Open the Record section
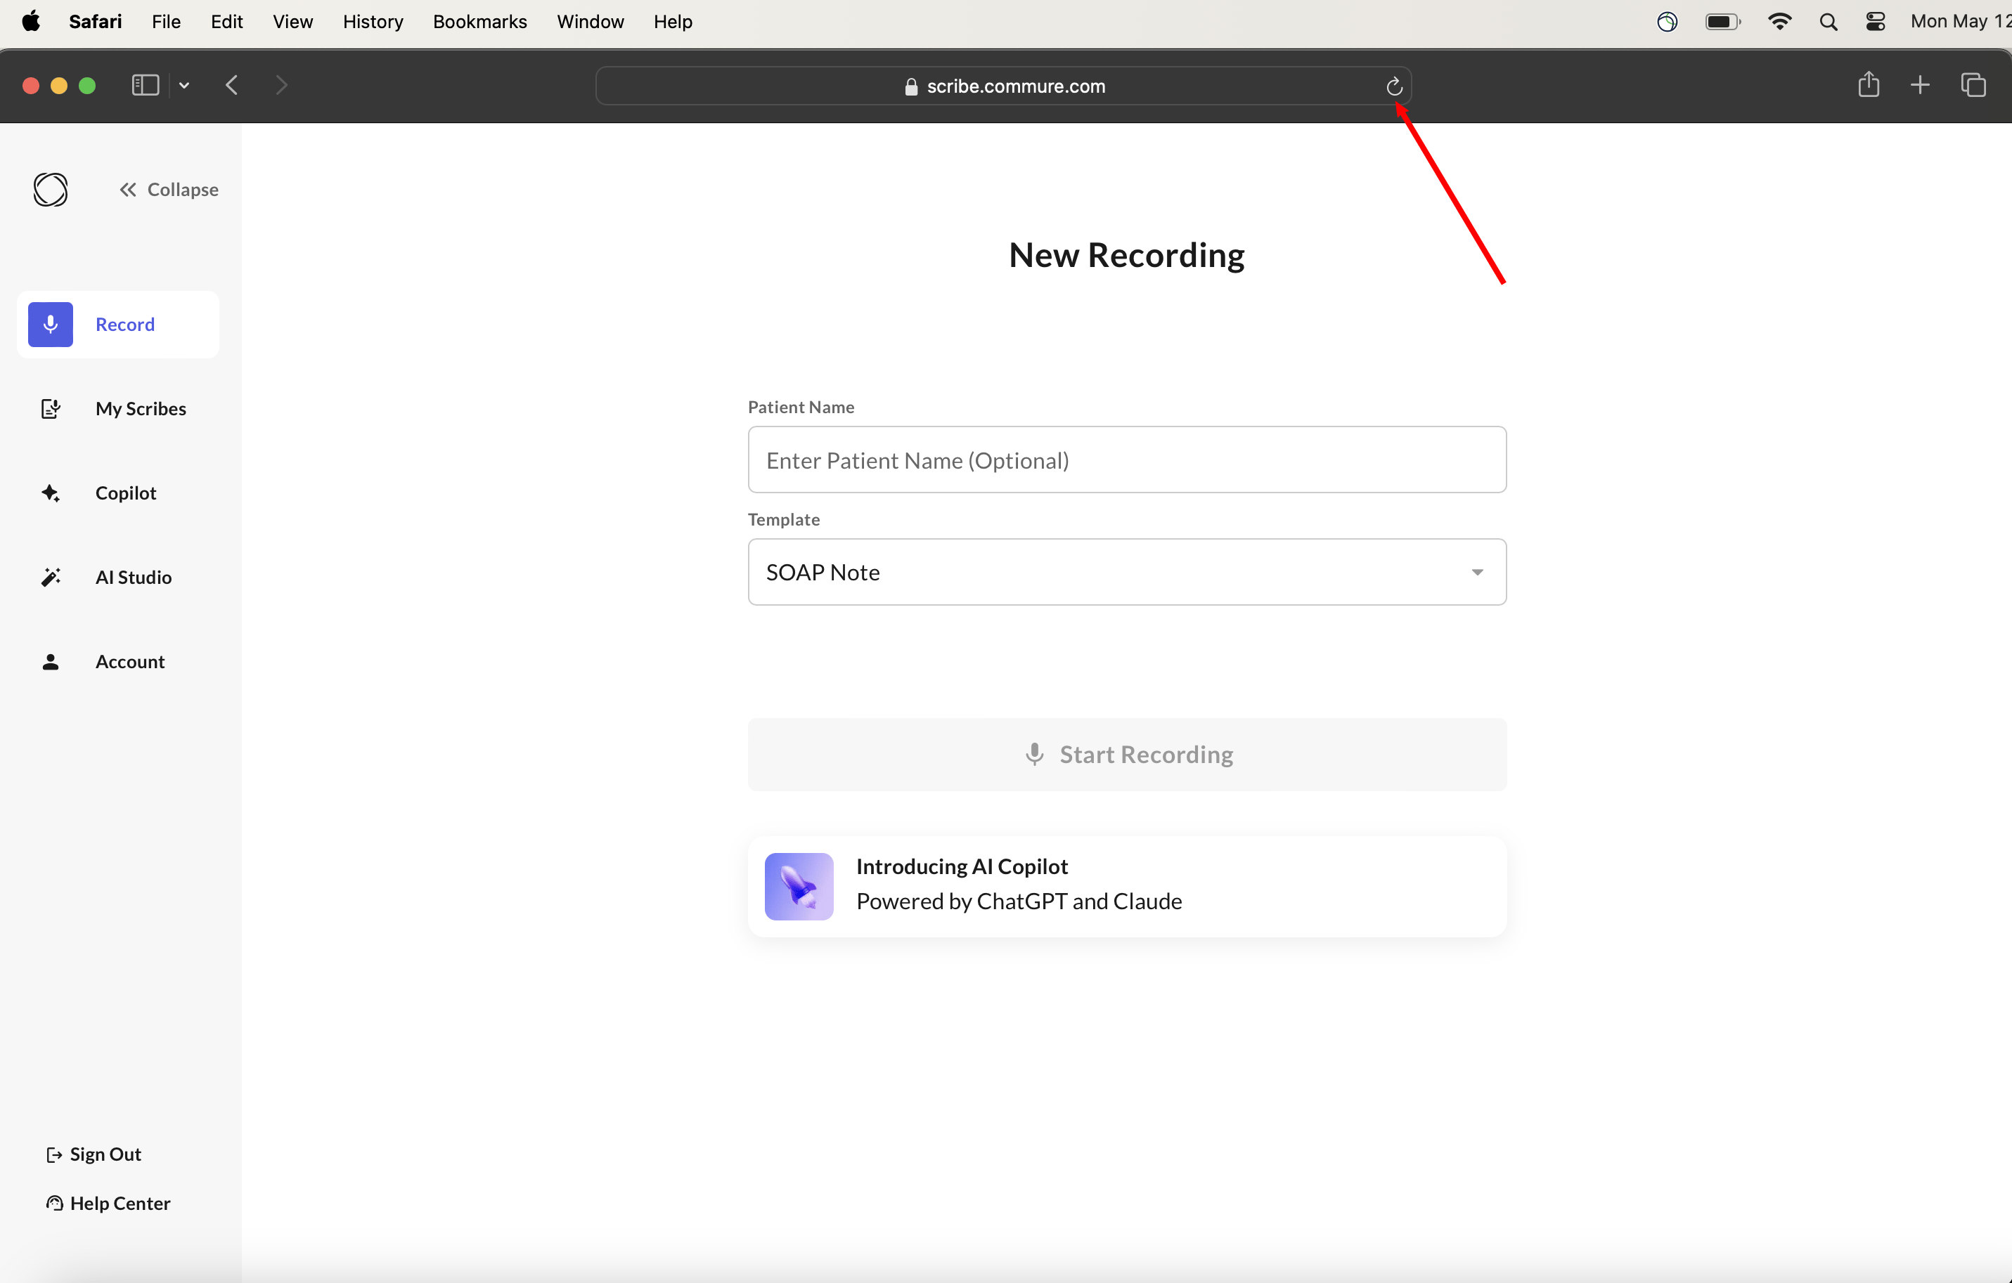This screenshot has height=1283, width=2012. (x=118, y=324)
